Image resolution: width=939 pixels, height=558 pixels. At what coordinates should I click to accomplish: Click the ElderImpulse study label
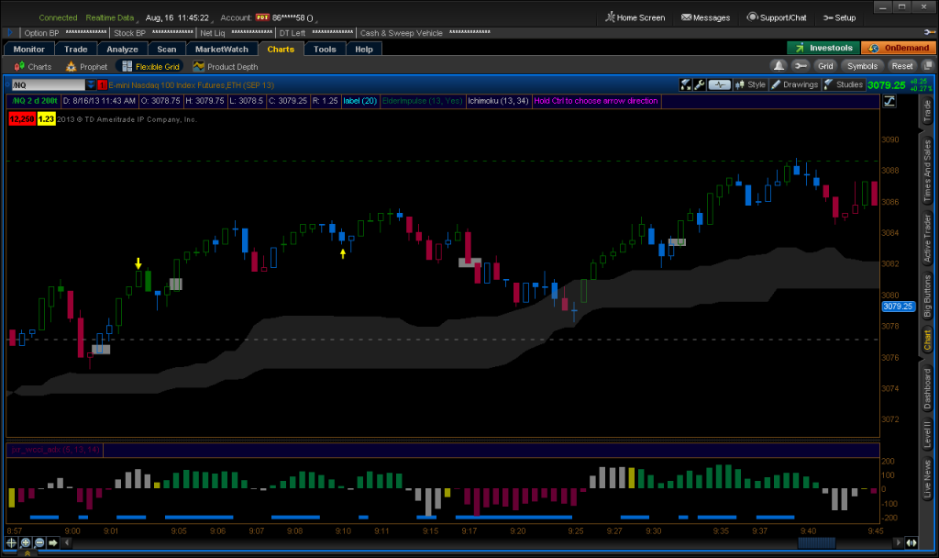click(x=422, y=101)
